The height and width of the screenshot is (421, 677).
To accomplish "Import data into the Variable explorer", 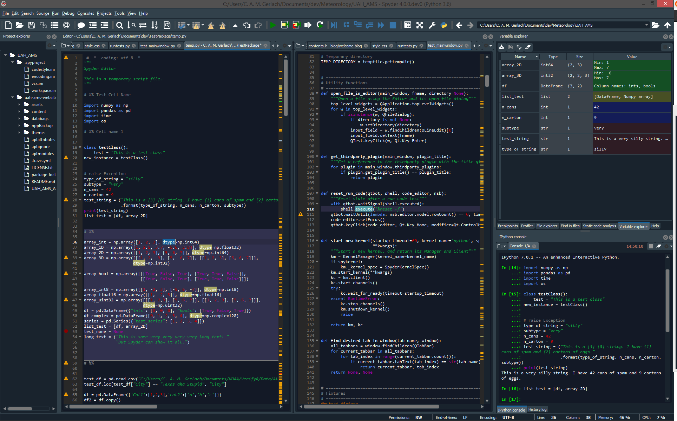I will [x=502, y=47].
